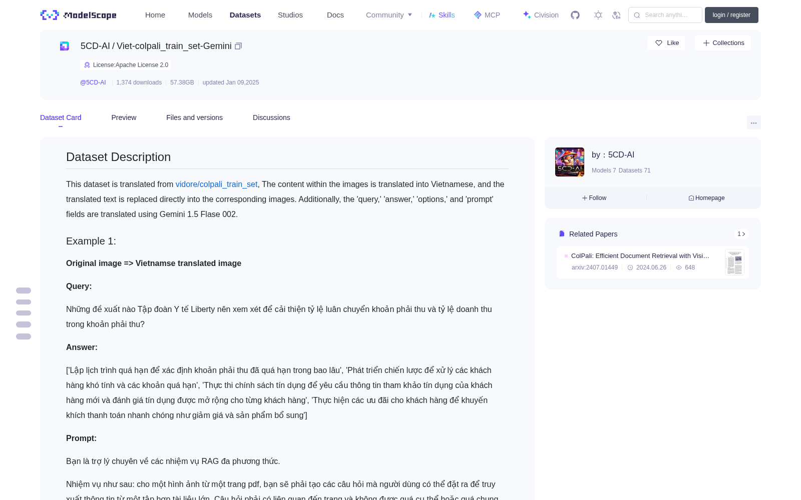Open the @5CD-AI owner link
801x500 pixels.
93,82
